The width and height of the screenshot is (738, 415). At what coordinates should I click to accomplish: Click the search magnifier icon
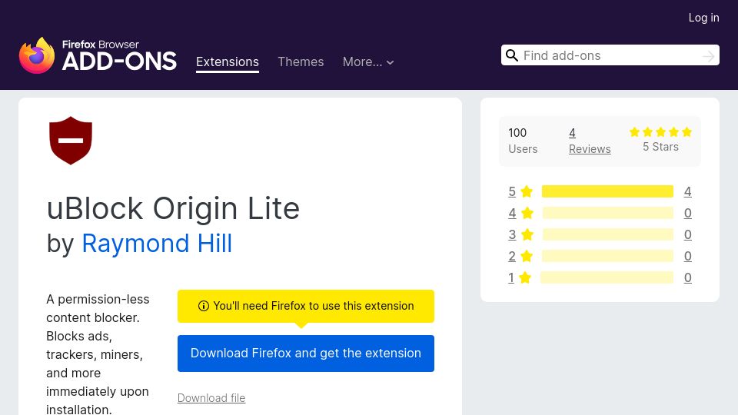coord(512,55)
